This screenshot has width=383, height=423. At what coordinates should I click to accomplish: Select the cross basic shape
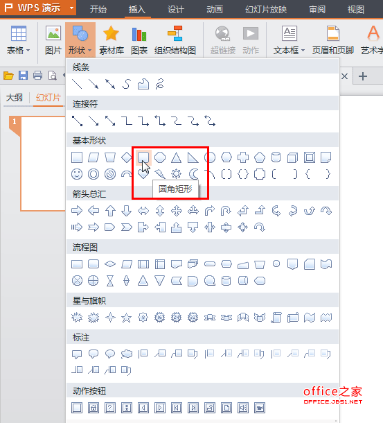243,157
